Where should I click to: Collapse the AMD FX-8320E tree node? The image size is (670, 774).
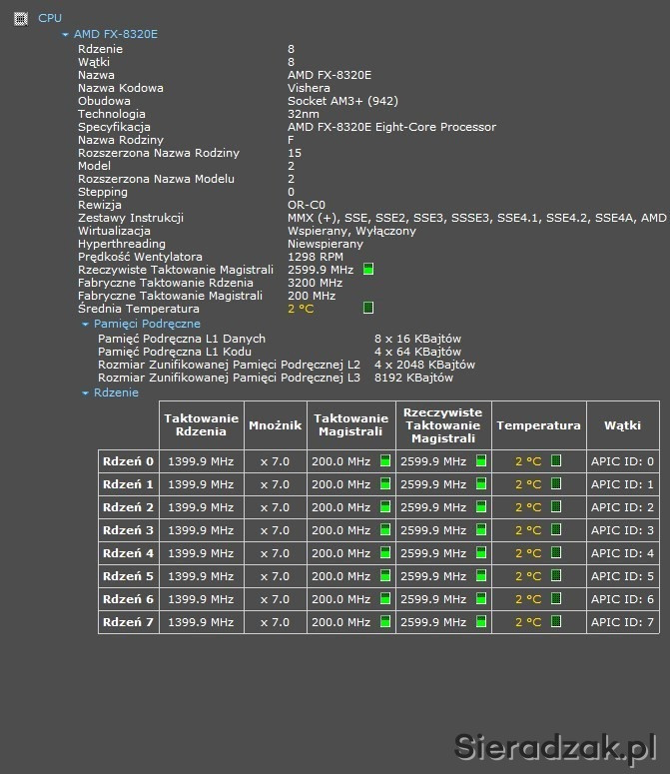65,35
